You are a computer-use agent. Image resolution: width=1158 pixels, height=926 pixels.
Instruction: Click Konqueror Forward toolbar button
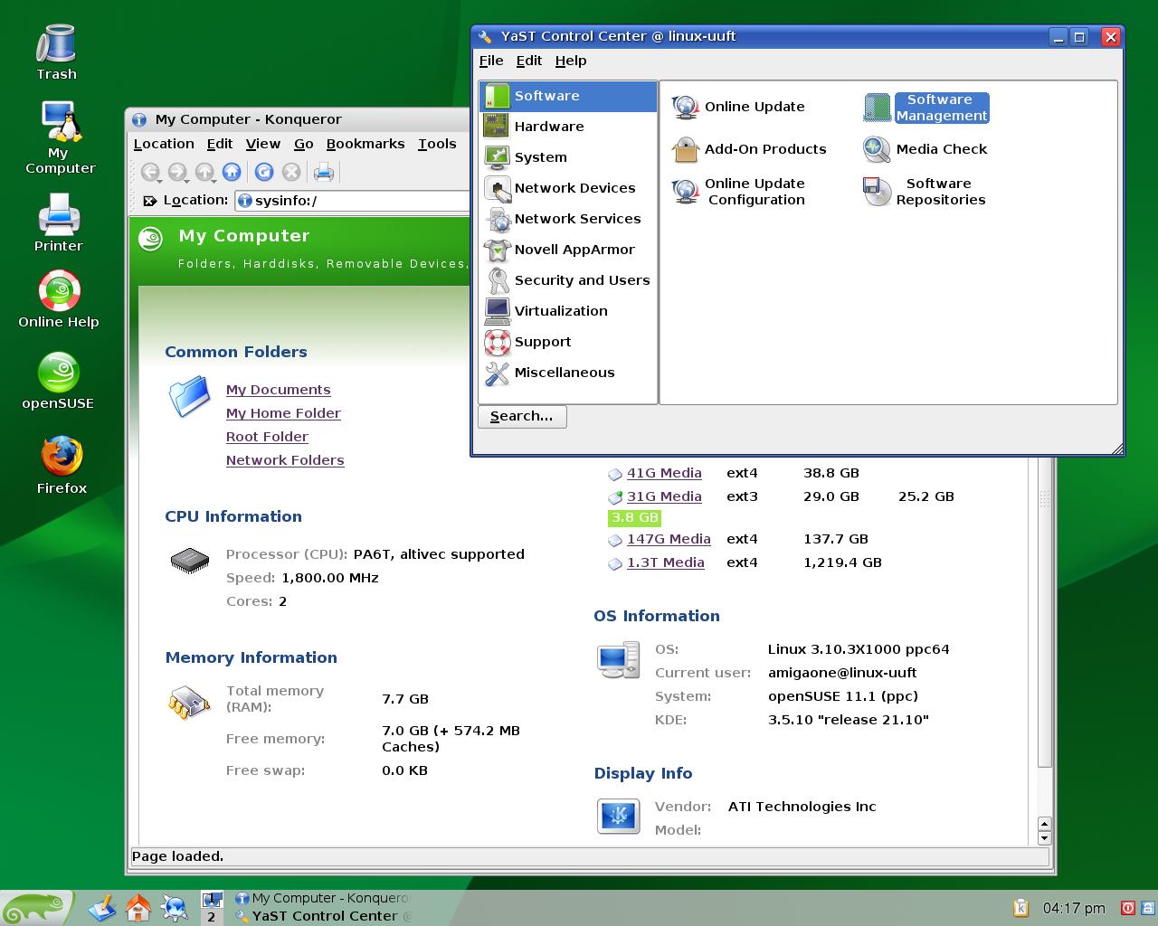(x=178, y=172)
